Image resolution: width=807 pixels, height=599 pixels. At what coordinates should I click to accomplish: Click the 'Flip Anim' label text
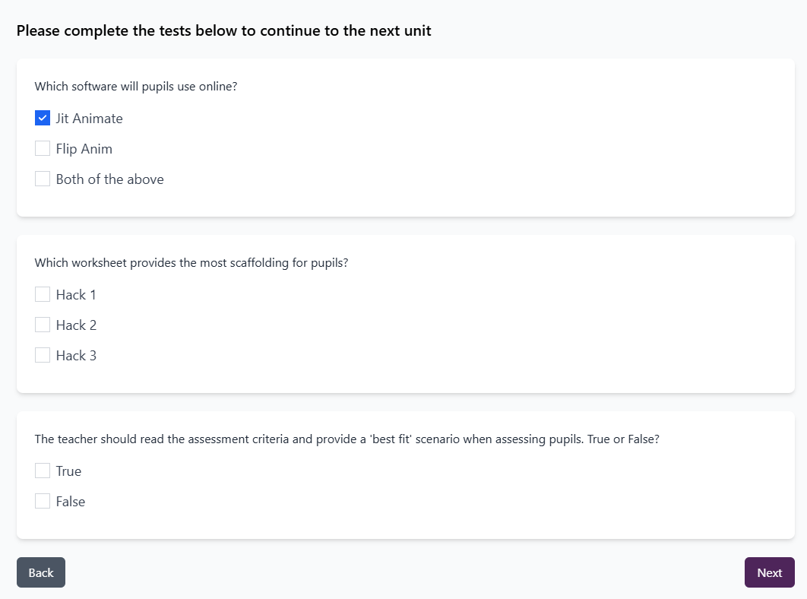pos(84,149)
